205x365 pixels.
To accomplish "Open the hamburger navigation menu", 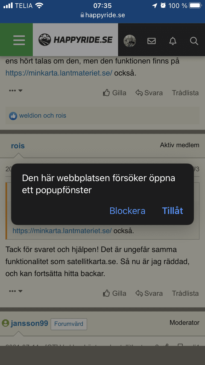I will [19, 40].
